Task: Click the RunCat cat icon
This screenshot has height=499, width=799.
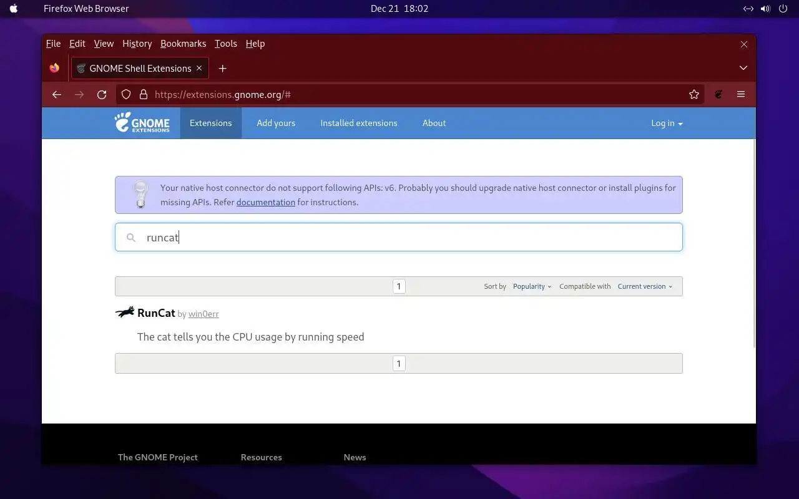Action: pyautogui.click(x=125, y=312)
